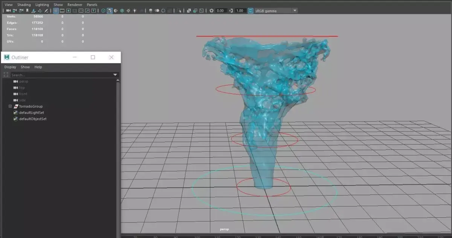Toggle the Resolution Gate display
The width and height of the screenshot is (452, 238).
(69, 11)
